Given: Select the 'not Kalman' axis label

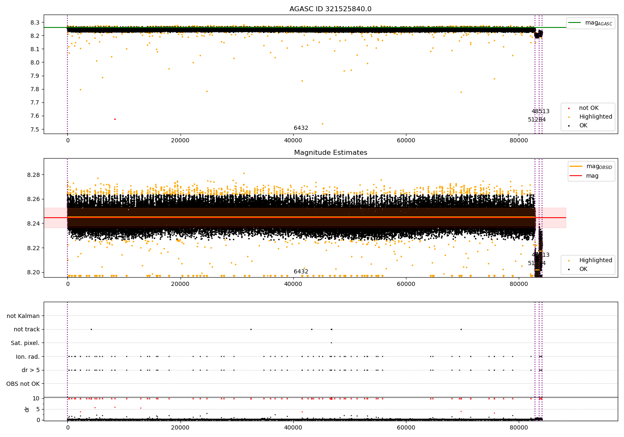Looking at the screenshot, I should 23,316.
